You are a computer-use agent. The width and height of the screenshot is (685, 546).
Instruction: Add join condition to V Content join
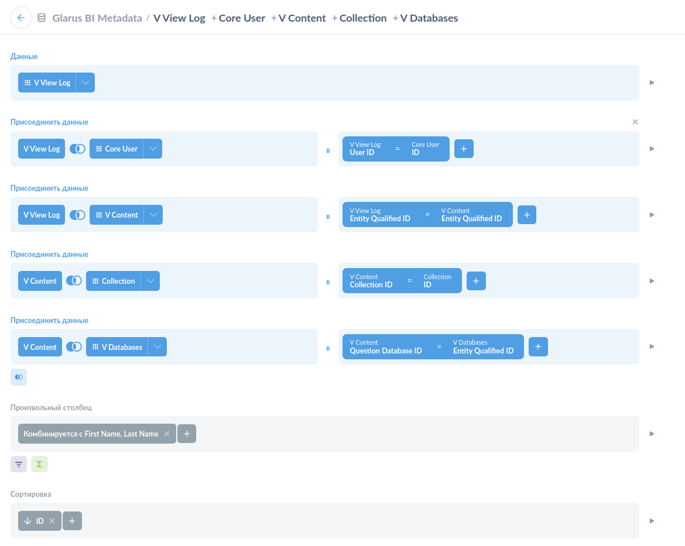527,215
